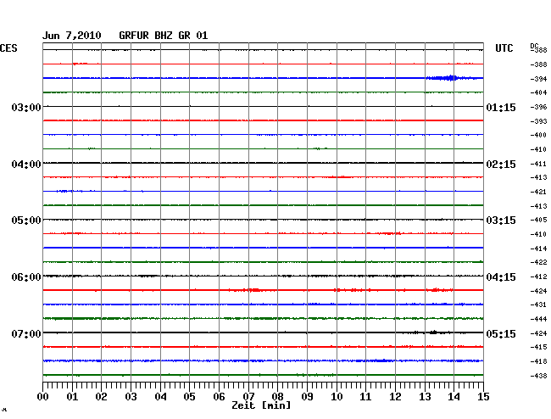Select the DC offset value -400
Screen dimensions: 551x419
538,135
